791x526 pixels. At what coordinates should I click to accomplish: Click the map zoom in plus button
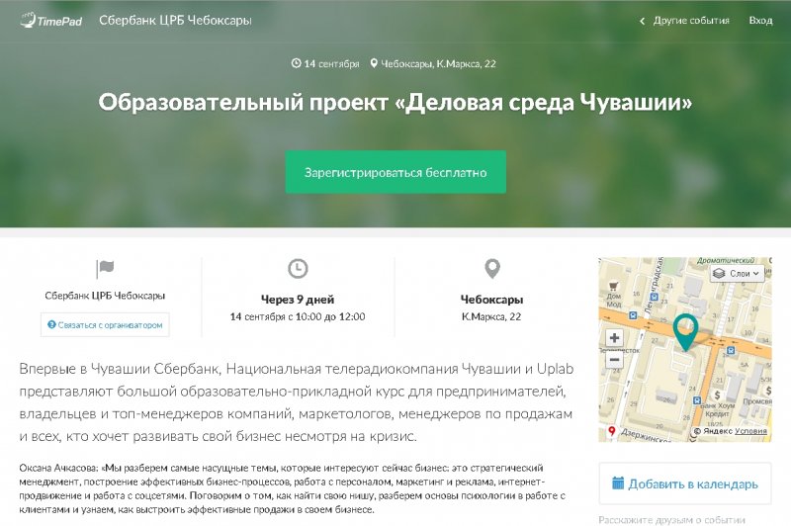pyautogui.click(x=614, y=338)
